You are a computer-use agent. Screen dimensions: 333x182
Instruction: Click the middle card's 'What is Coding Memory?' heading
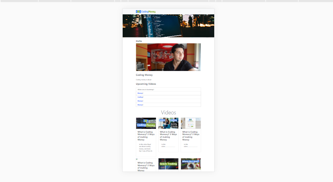168,136
